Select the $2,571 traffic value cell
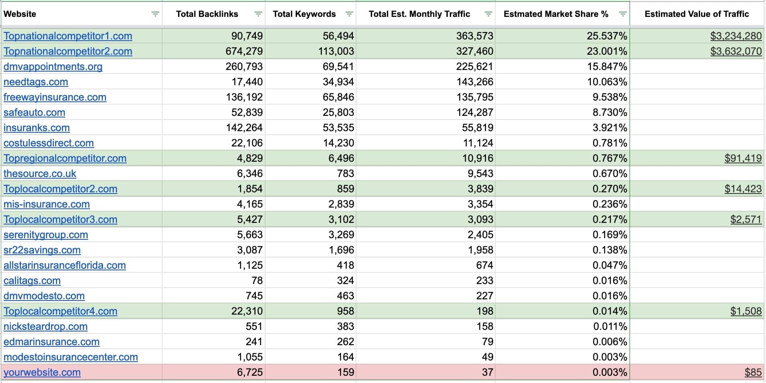 tap(697, 220)
